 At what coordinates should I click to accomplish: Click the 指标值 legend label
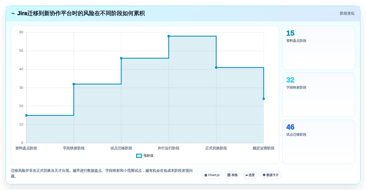tap(148, 156)
